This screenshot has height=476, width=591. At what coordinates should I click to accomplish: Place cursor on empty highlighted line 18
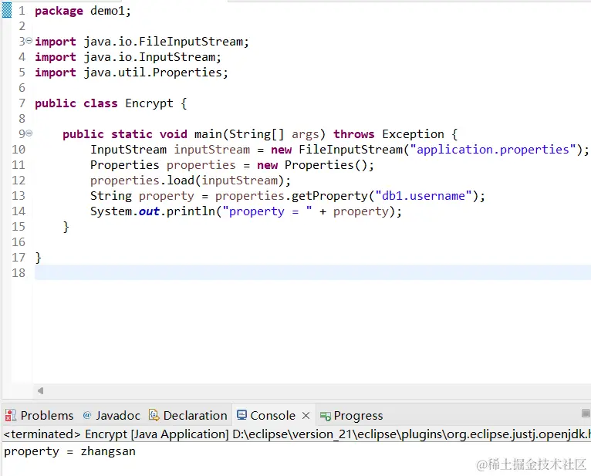(312, 272)
